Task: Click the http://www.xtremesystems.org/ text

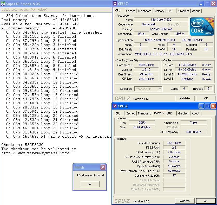Action: click(35, 153)
